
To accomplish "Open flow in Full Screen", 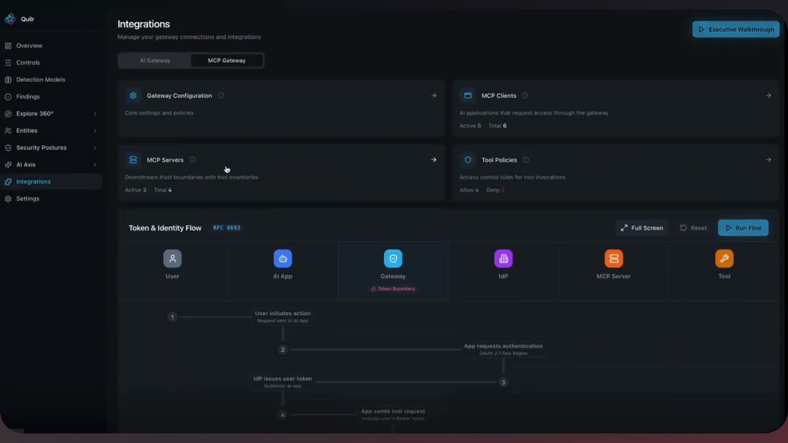I will 641,228.
